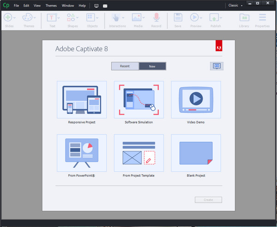Click the Cp application logo
The image size is (277, 227).
[x=6, y=6]
